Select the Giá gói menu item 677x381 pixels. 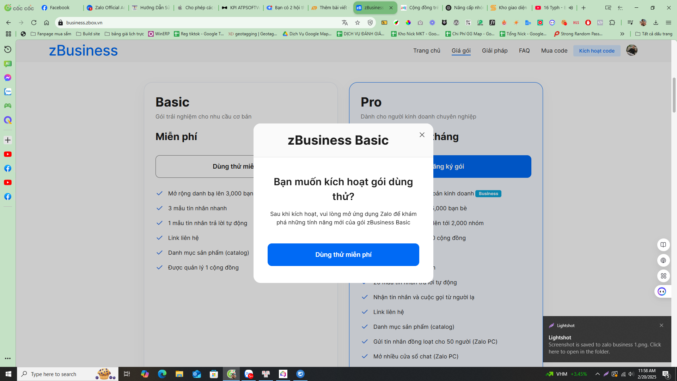tap(461, 51)
